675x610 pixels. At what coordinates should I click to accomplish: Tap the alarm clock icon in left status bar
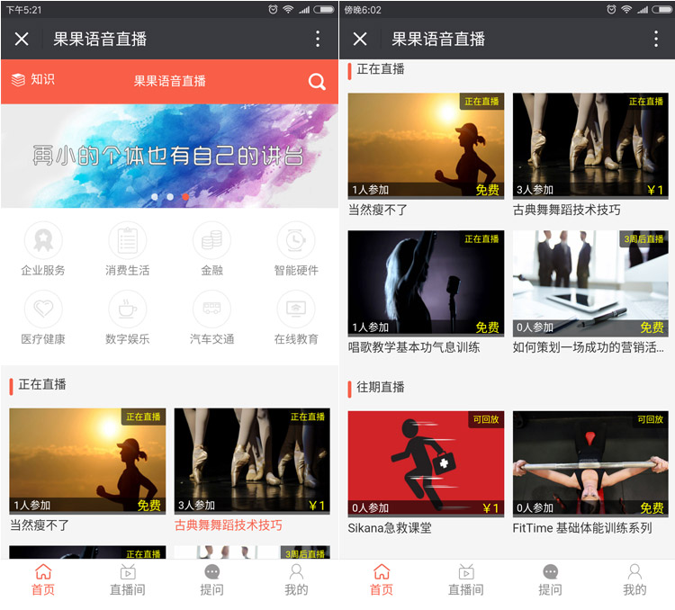[x=273, y=10]
